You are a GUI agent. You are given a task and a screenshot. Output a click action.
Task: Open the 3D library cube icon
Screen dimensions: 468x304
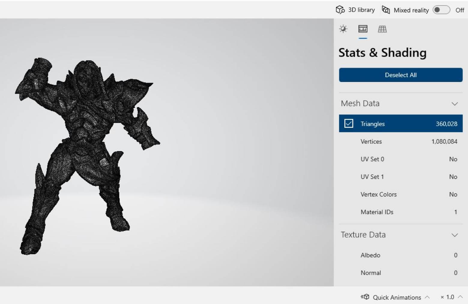coord(340,10)
